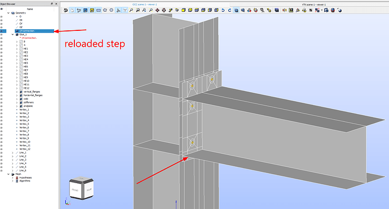Toggle the trihedron axes icon
Viewport: 389px width, 209px height.
click(118, 10)
